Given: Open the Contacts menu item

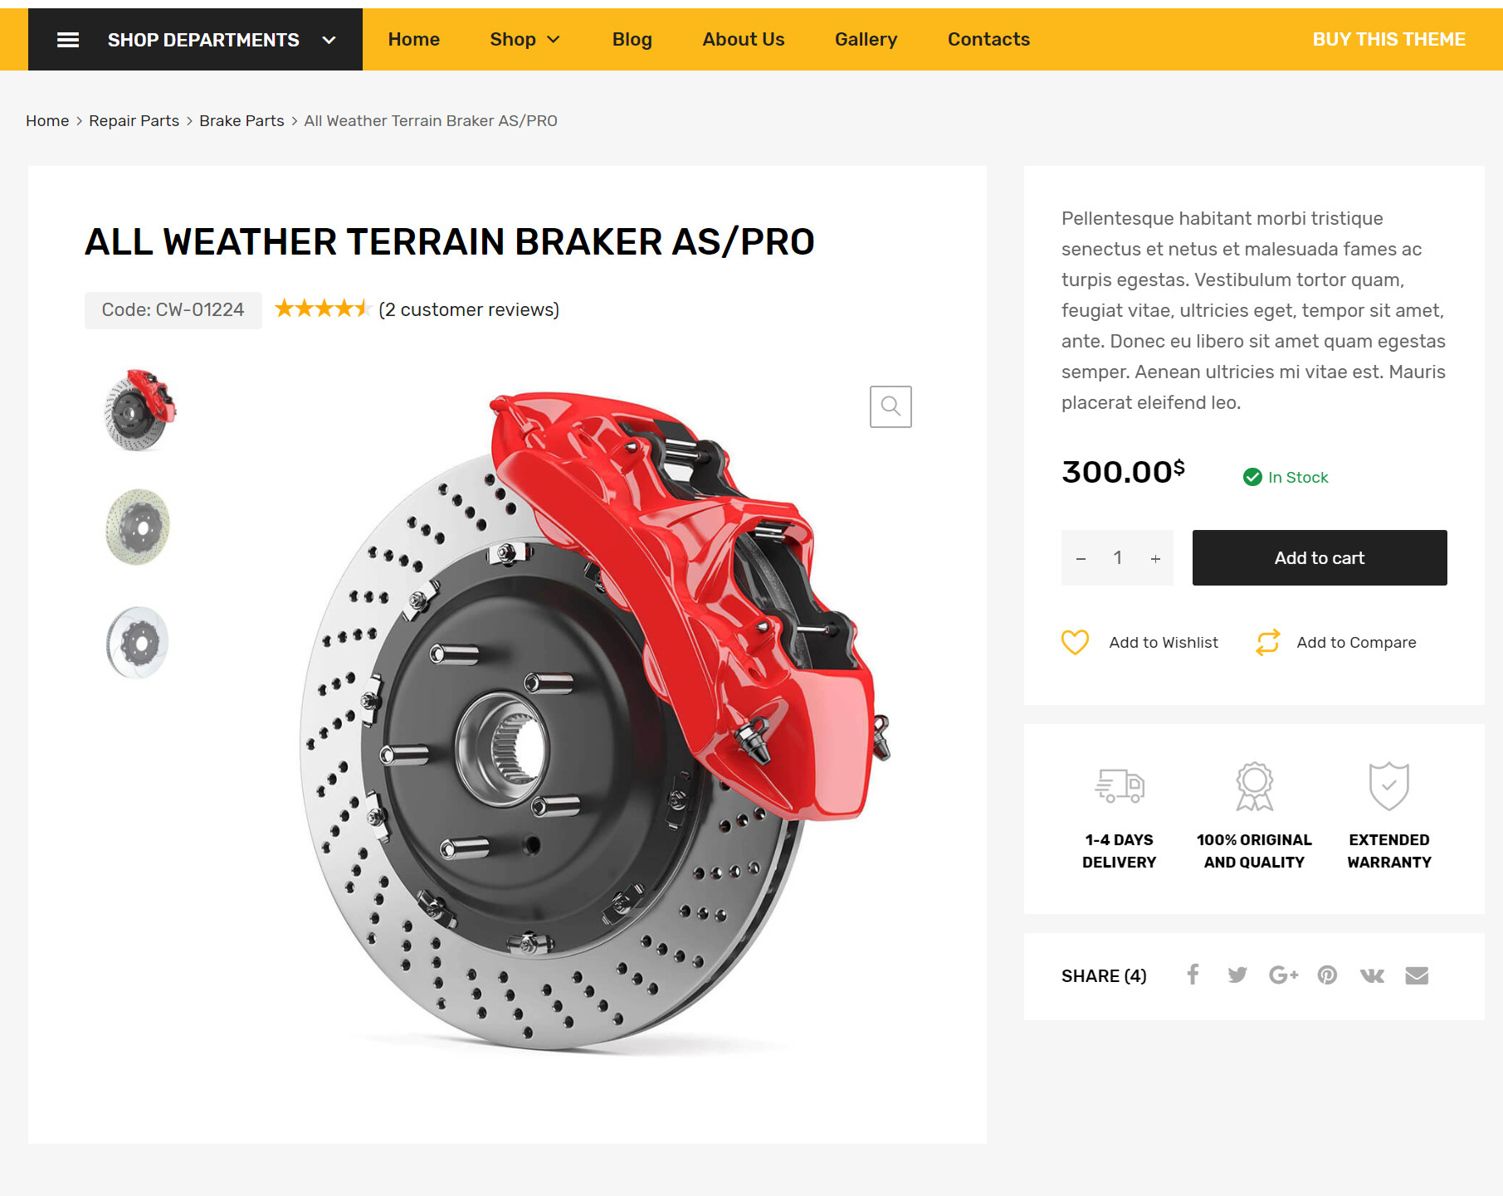Looking at the screenshot, I should [x=988, y=39].
